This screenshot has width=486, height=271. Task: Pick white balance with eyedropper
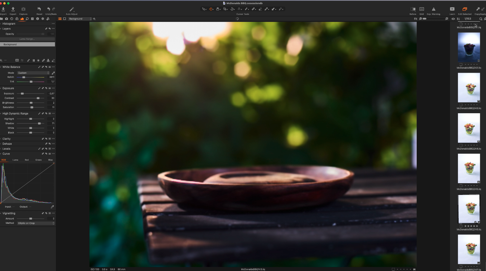coord(53,73)
